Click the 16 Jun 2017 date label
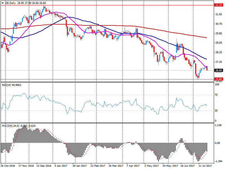The height and width of the screenshot is (169, 225). [x=188, y=166]
